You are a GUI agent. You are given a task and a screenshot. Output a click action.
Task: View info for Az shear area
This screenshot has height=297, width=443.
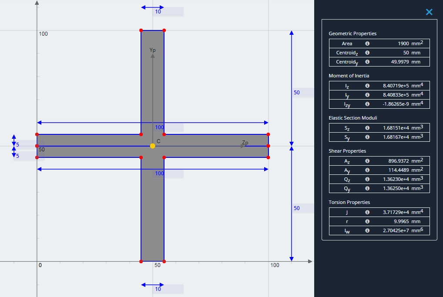click(367, 161)
